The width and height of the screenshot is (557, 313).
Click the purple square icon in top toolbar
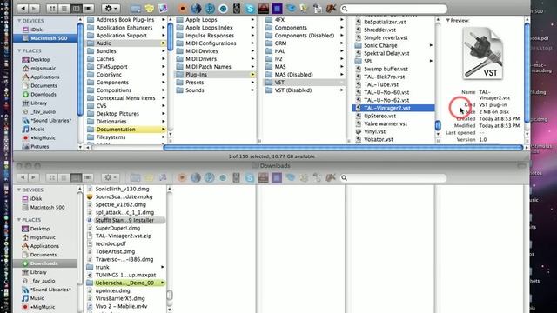pos(277,9)
